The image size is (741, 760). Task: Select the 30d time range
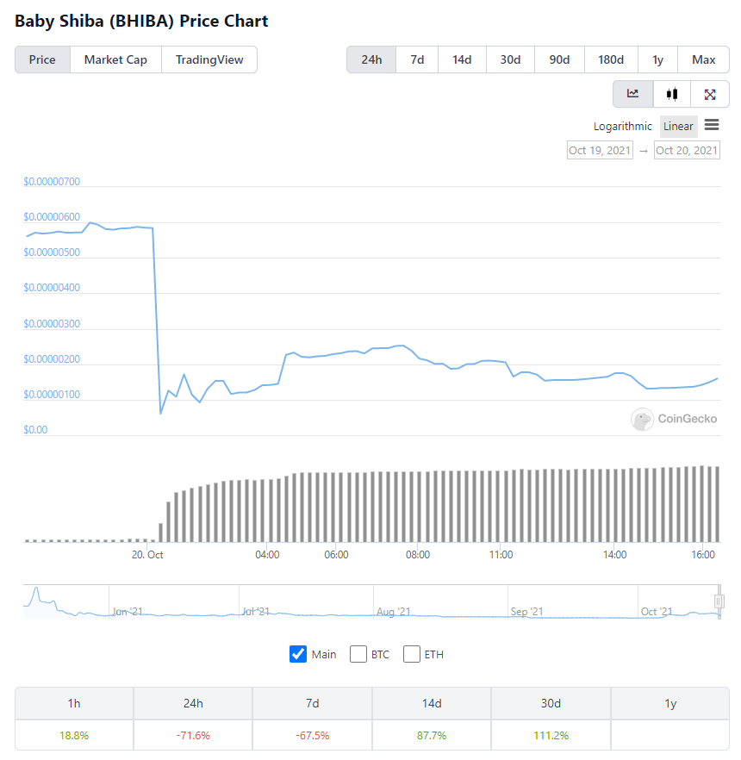tap(510, 59)
